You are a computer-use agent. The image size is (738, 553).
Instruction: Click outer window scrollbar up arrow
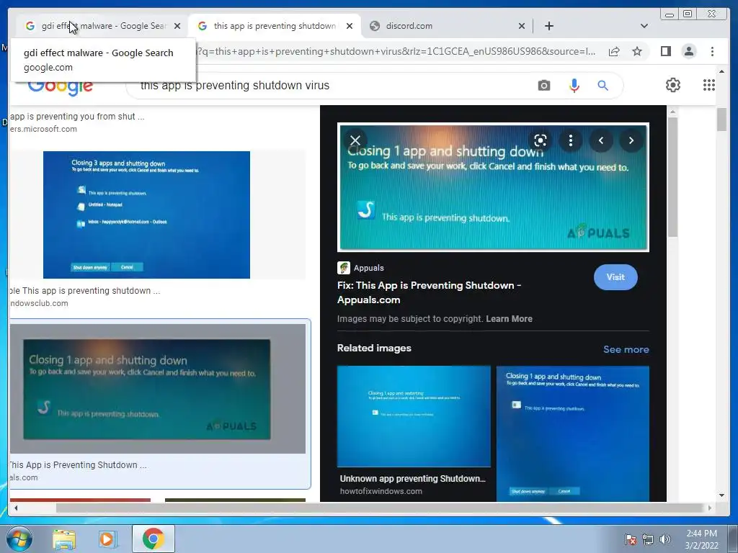click(721, 71)
